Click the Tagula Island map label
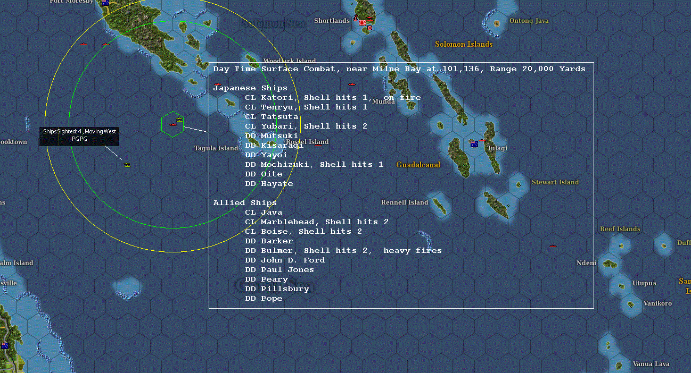Viewport: 691px width, 373px height. (x=216, y=148)
